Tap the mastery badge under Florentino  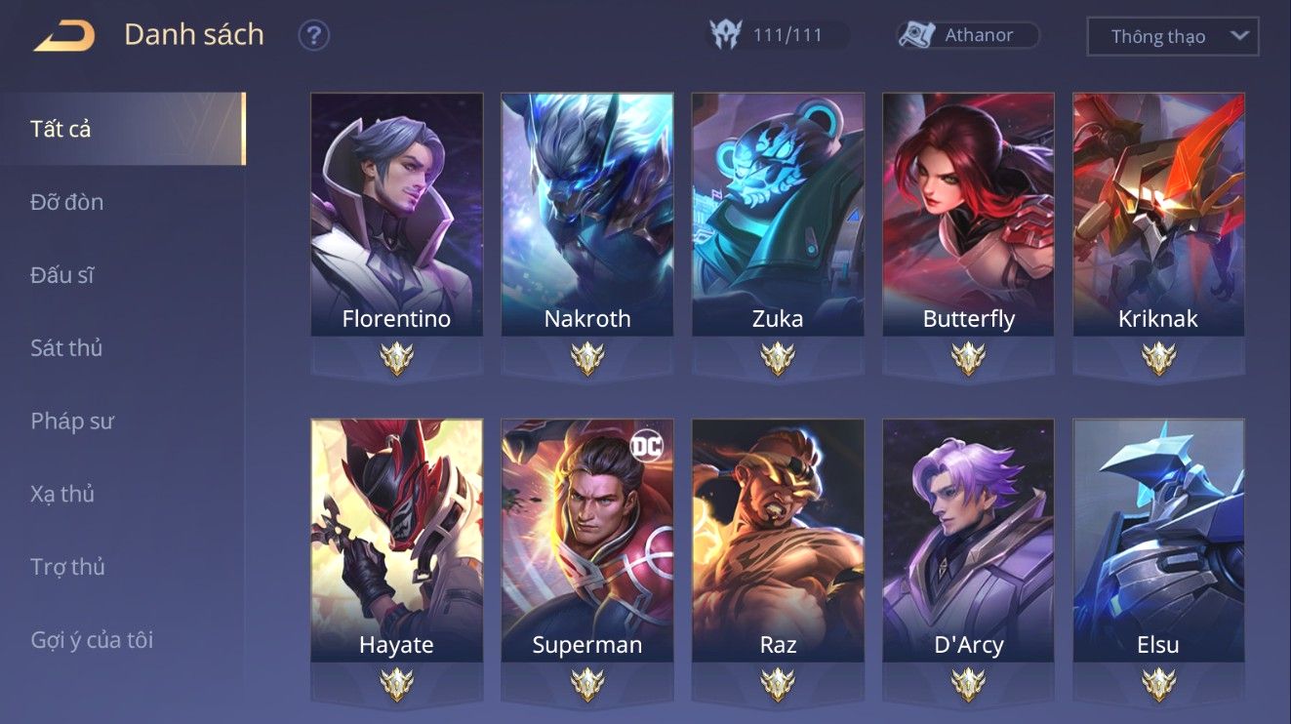pyautogui.click(x=397, y=359)
